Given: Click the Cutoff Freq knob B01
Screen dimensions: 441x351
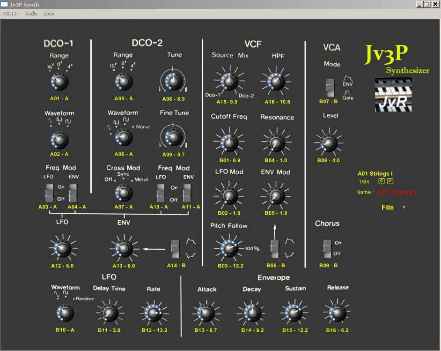Looking at the screenshot, I should (229, 143).
